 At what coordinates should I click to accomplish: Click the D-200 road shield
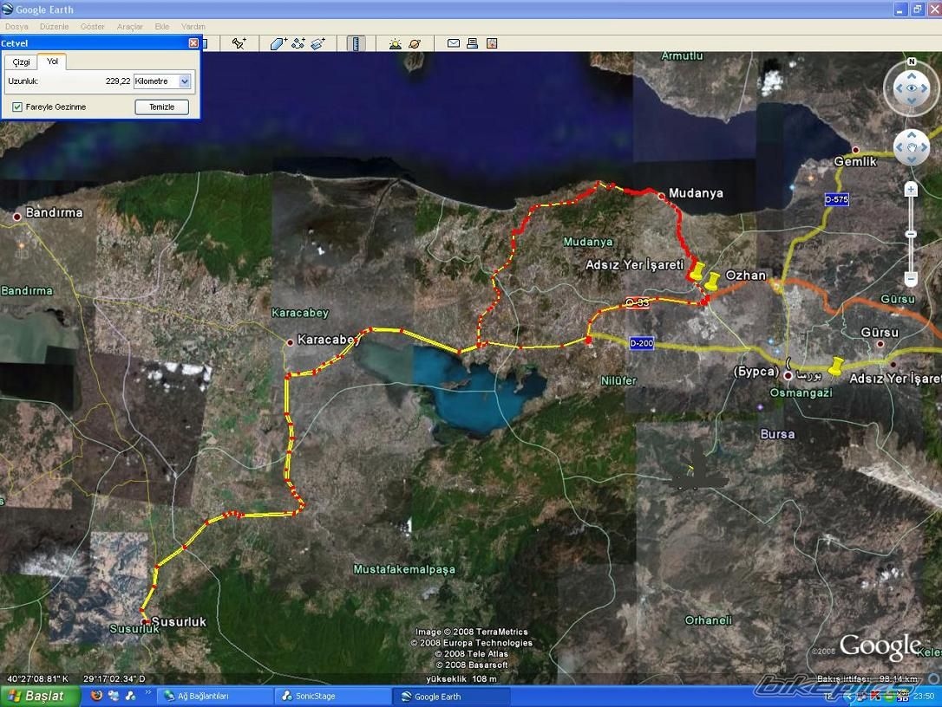click(x=641, y=343)
